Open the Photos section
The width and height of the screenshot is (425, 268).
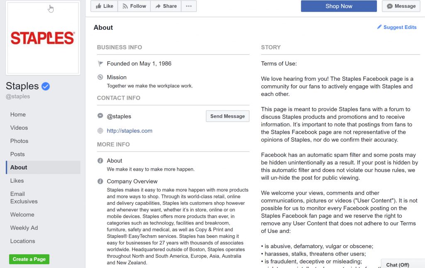pos(19,141)
